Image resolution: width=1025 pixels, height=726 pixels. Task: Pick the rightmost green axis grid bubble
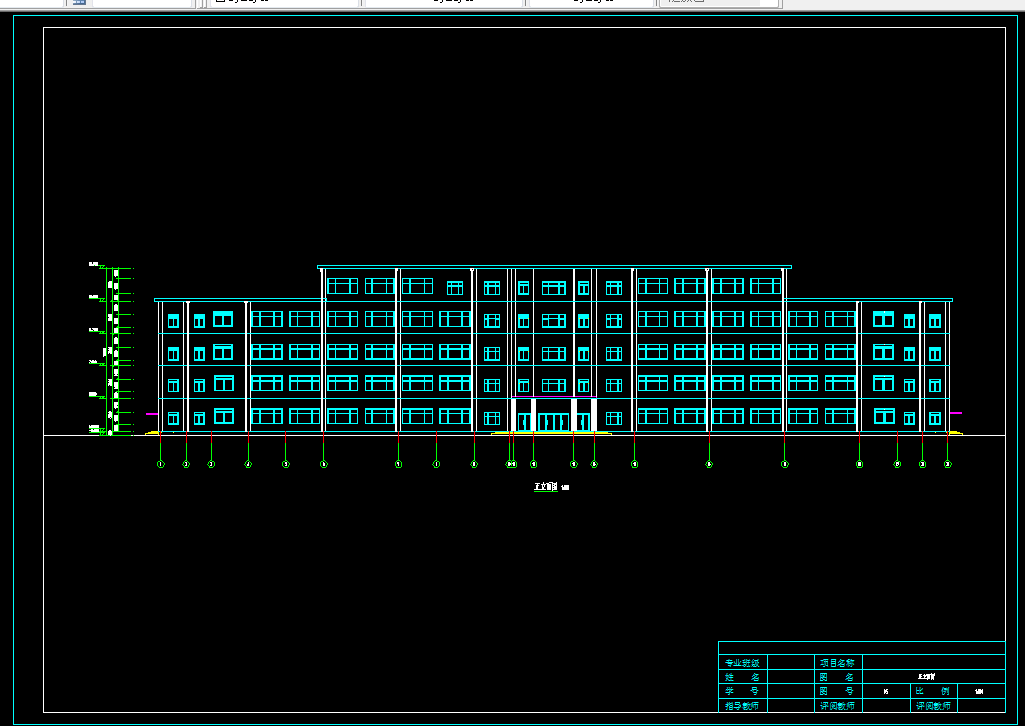(x=948, y=464)
